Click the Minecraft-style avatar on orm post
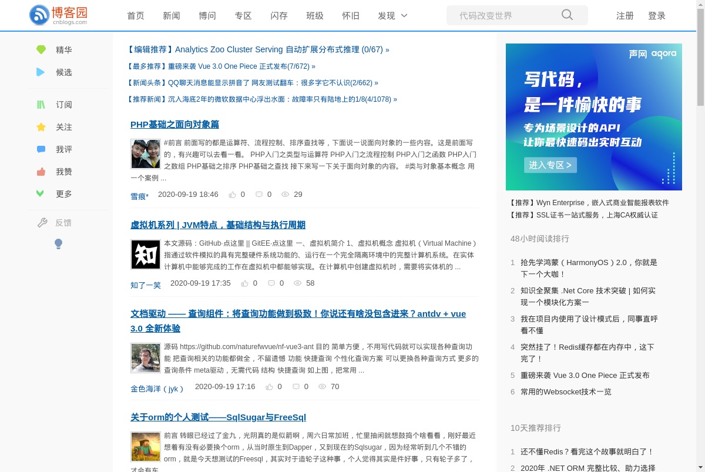 pos(146,447)
